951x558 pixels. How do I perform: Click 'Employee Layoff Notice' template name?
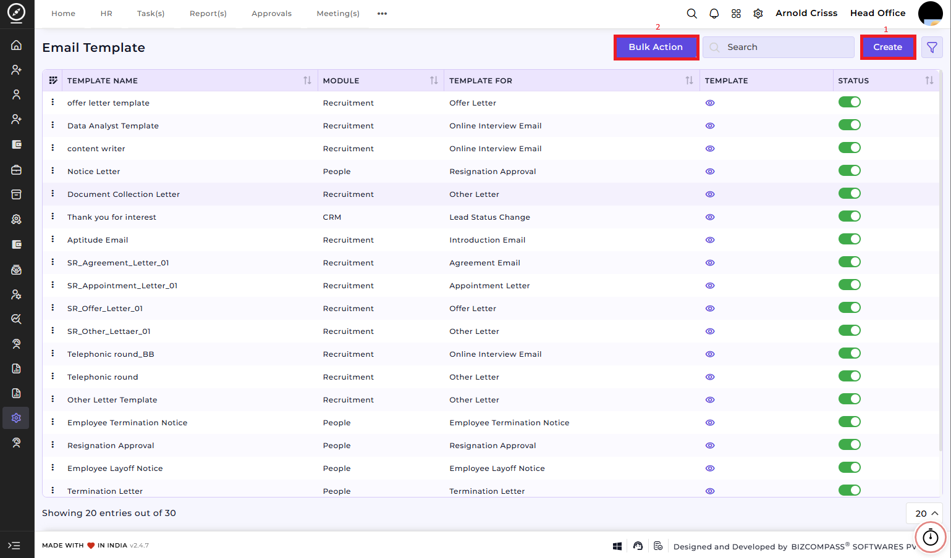pos(115,468)
